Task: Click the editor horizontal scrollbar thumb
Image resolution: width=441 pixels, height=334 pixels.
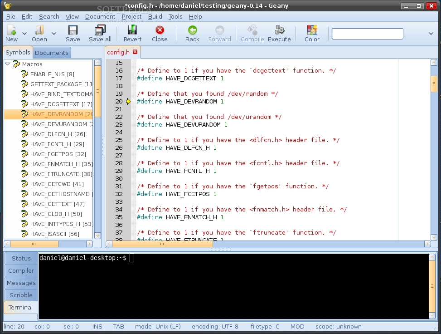Action: point(162,244)
